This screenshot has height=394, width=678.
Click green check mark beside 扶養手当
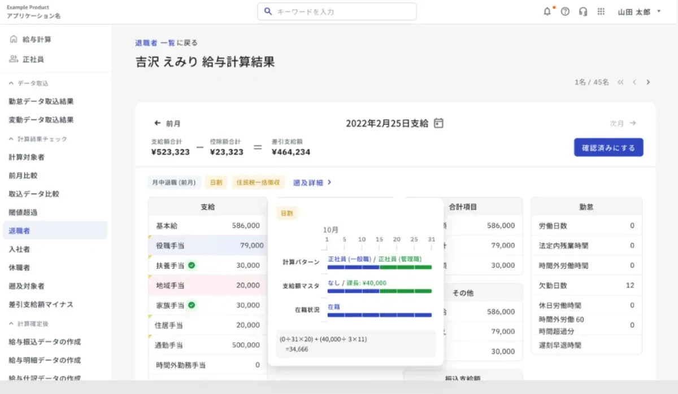pos(192,265)
